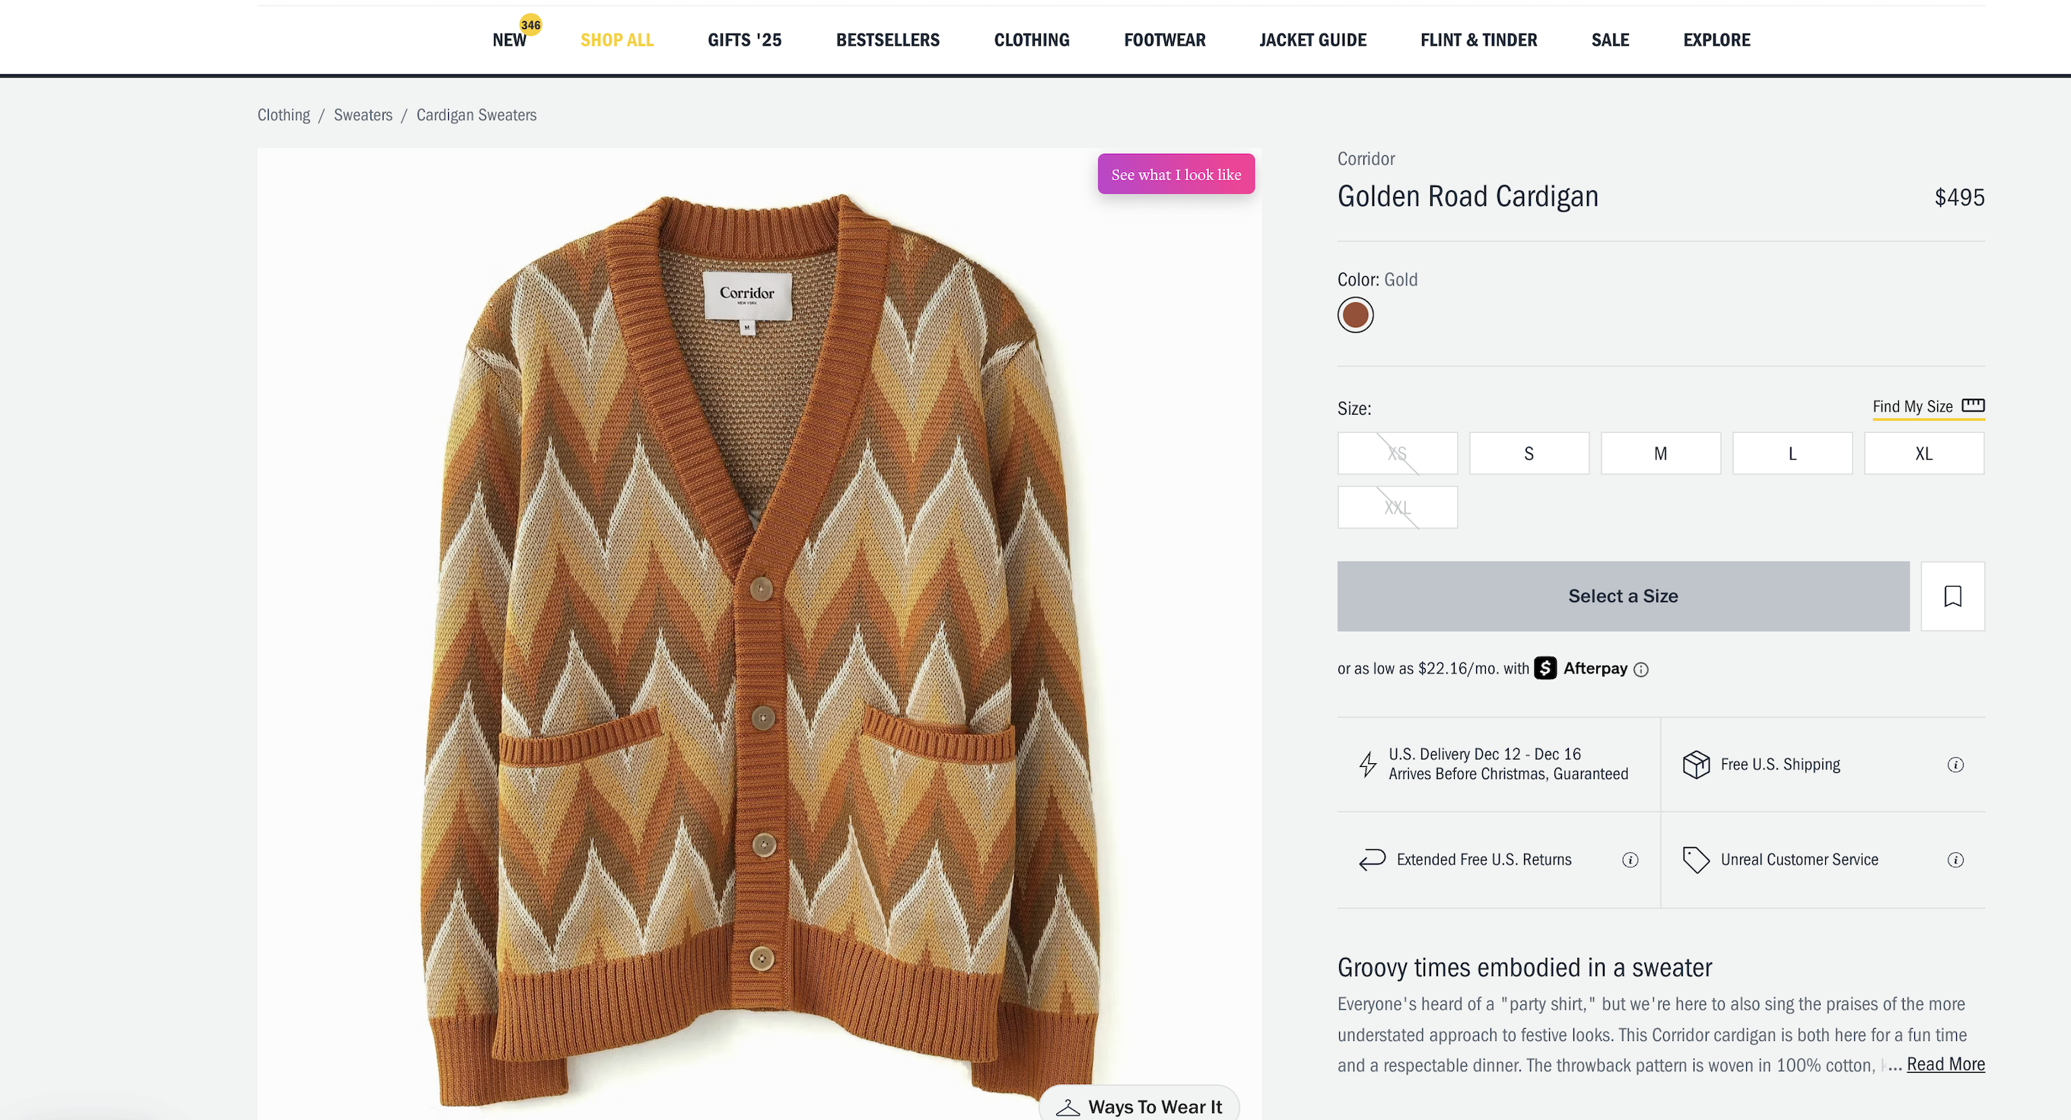Select size M
2071x1120 pixels.
(x=1660, y=453)
